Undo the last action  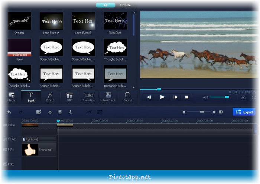point(9,112)
